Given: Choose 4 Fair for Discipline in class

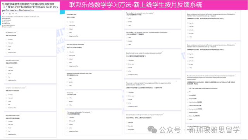Looking at the screenshot, I should (x=67, y=33).
